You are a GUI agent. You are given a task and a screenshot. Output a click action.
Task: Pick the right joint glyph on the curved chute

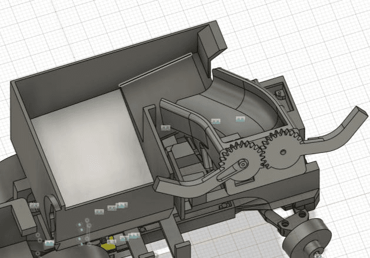[241, 119]
